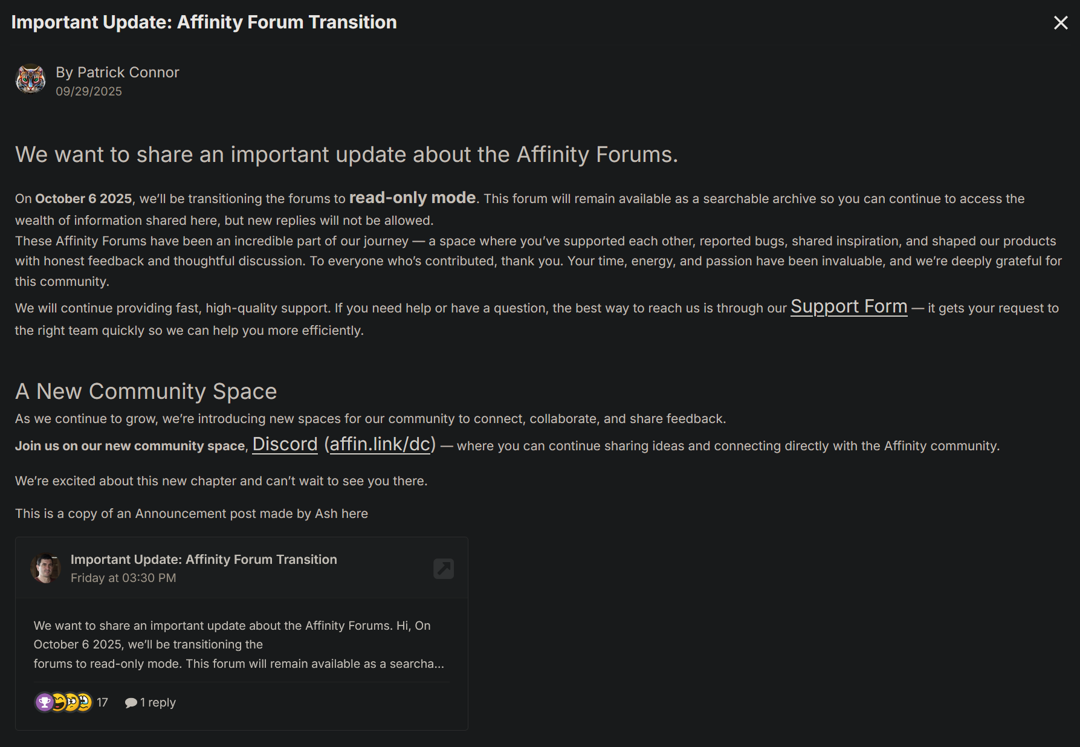Open the Discord community link
This screenshot has height=747, width=1080.
pos(285,444)
